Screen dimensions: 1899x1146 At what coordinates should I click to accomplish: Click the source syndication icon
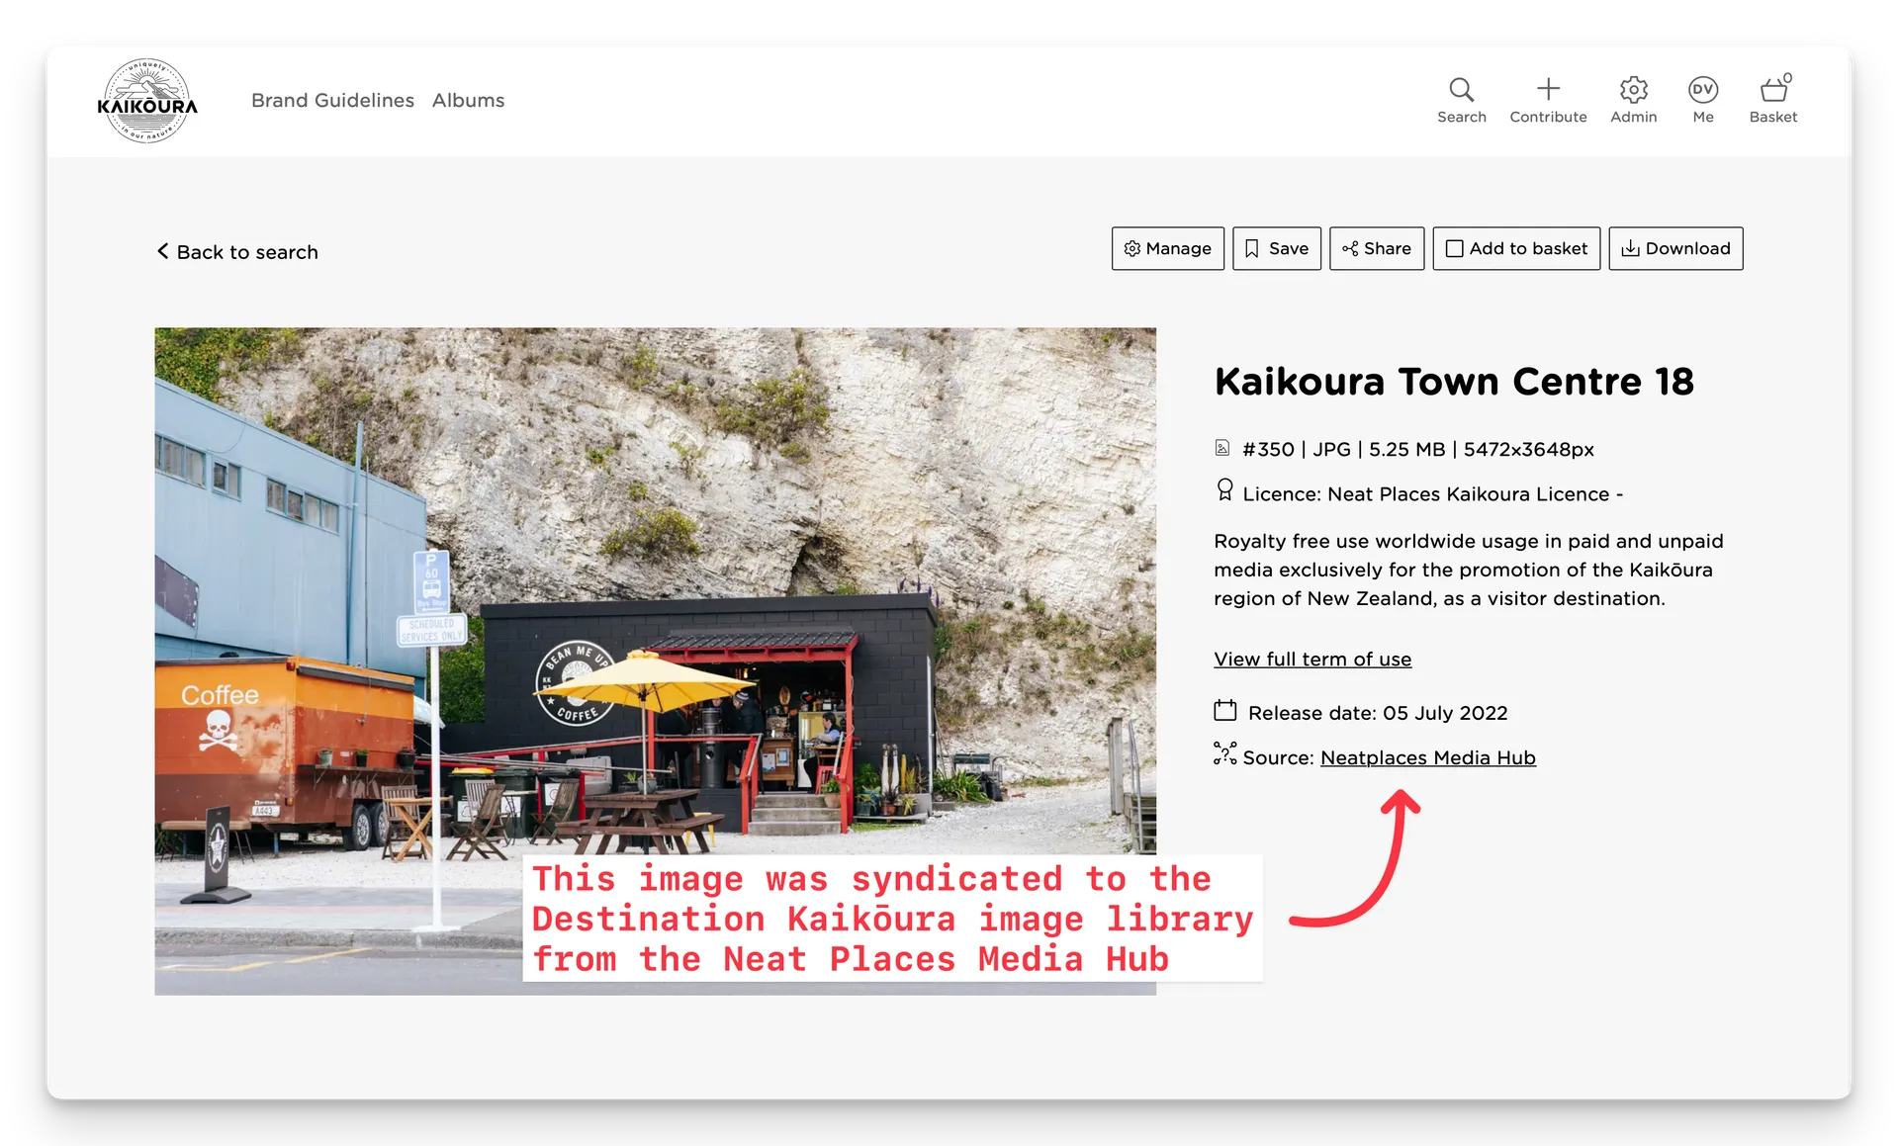point(1224,754)
